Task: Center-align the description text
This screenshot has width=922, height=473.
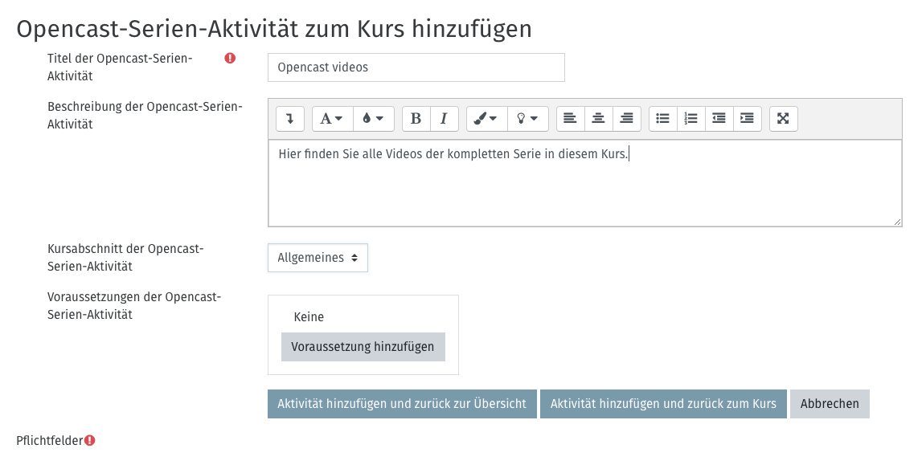Action: click(x=598, y=119)
